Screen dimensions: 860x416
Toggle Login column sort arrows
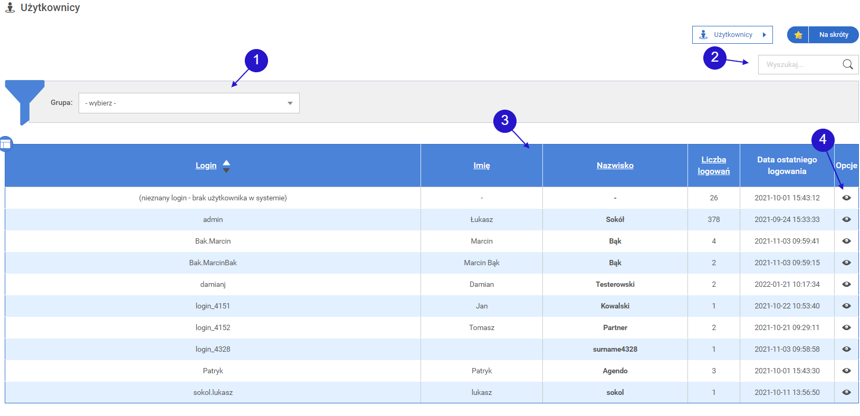(226, 166)
